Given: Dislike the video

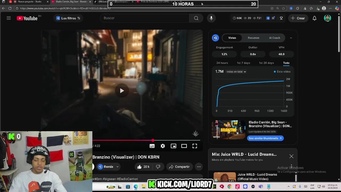Looking at the screenshot, I should click(x=158, y=167).
